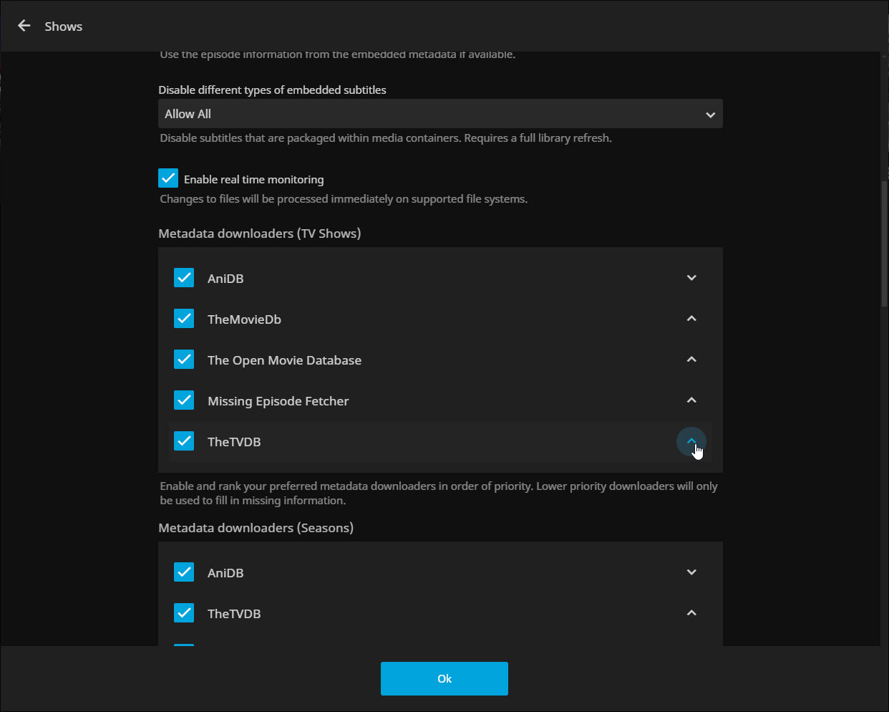Screen dimensions: 889x712
Task: Move Missing Episode Fetcher up
Action: click(691, 400)
